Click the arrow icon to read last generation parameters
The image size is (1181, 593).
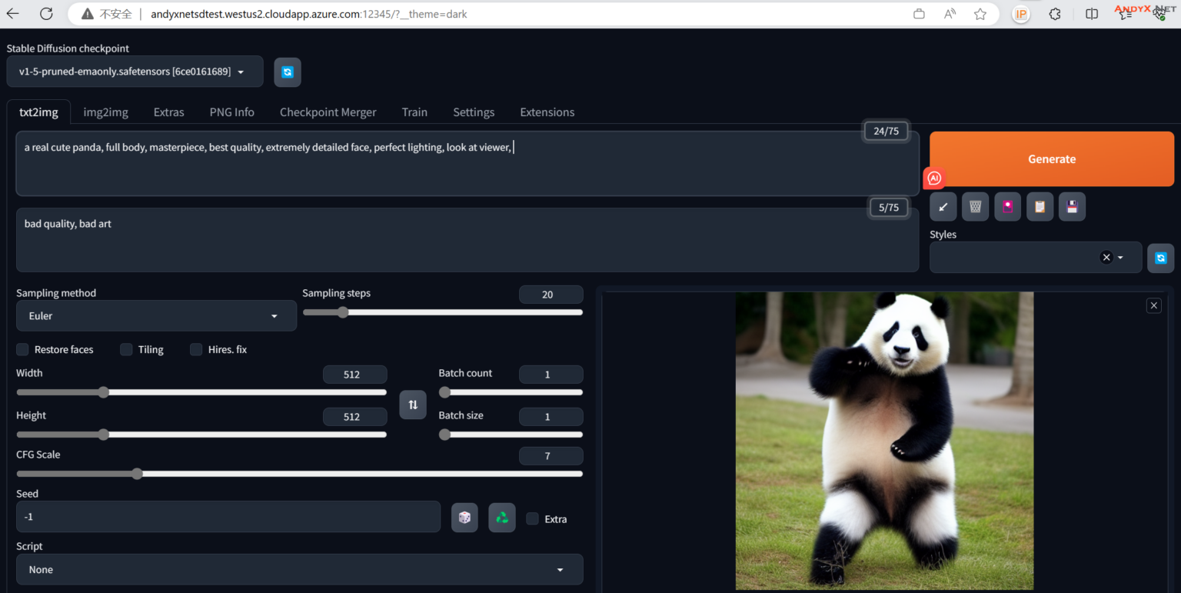tap(943, 207)
